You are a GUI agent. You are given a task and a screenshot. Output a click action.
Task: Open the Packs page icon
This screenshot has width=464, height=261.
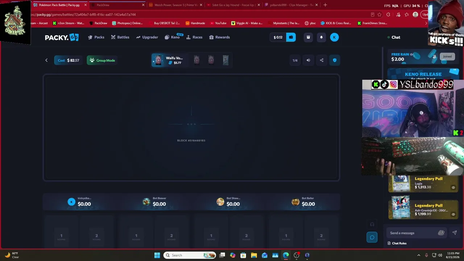coord(90,37)
